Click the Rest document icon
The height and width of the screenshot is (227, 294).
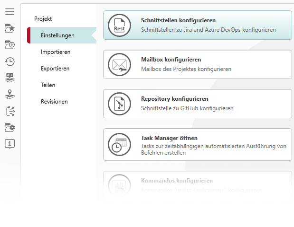[x=119, y=25]
